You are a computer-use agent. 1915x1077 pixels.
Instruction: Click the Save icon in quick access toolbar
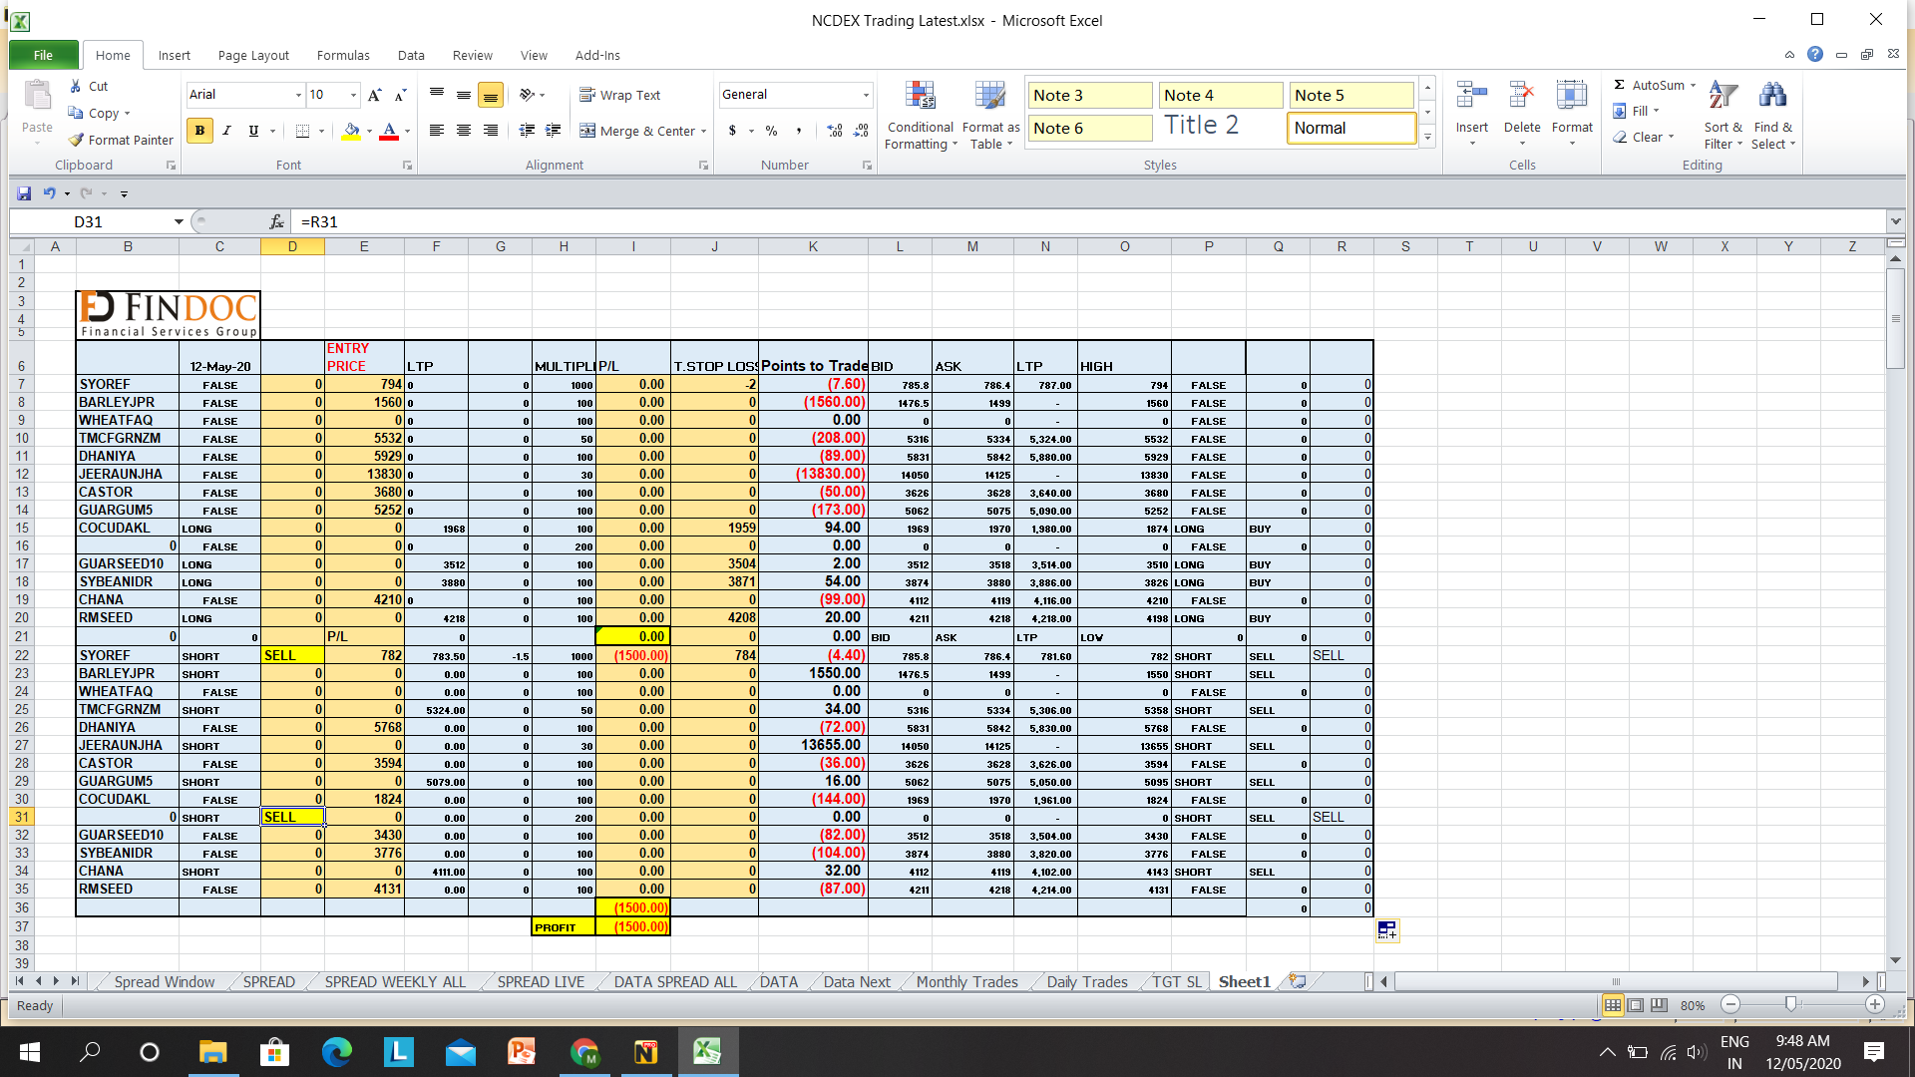coord(24,193)
